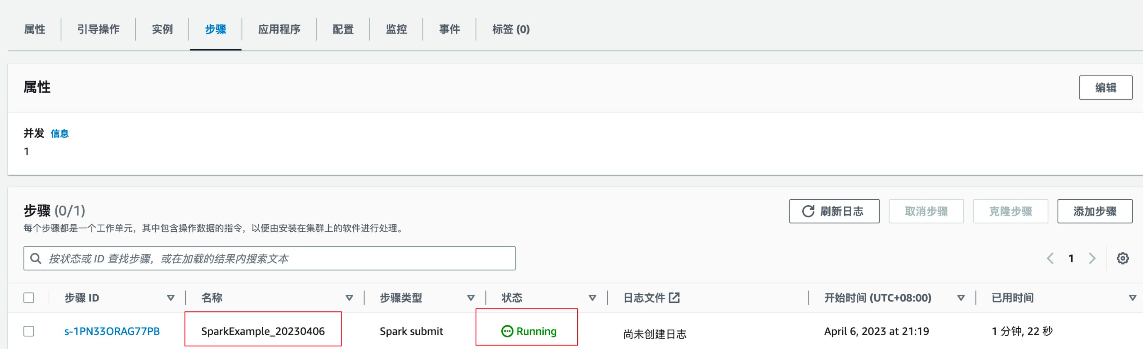
Task: Click the search magnifier icon
Action: coord(36,258)
